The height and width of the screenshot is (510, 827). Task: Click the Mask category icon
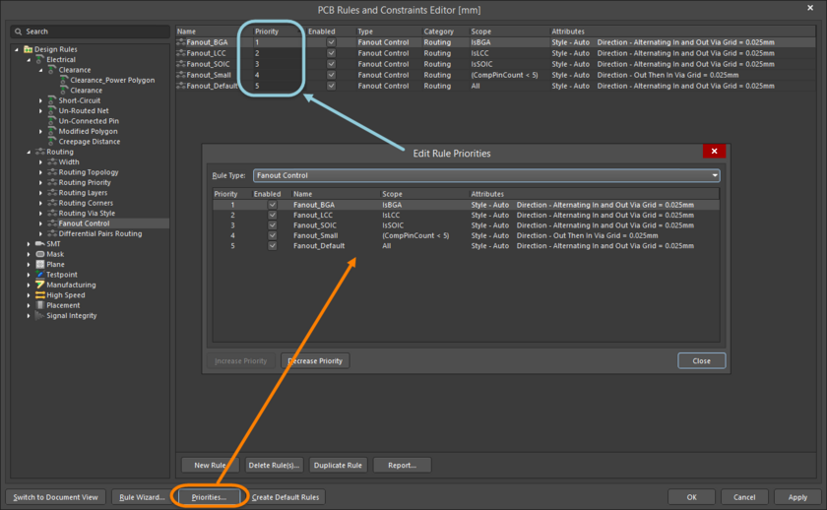(39, 254)
